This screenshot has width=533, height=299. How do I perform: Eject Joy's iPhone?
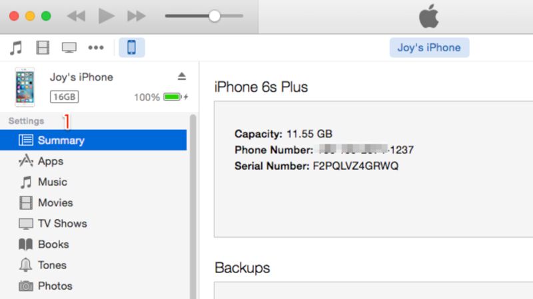point(182,76)
